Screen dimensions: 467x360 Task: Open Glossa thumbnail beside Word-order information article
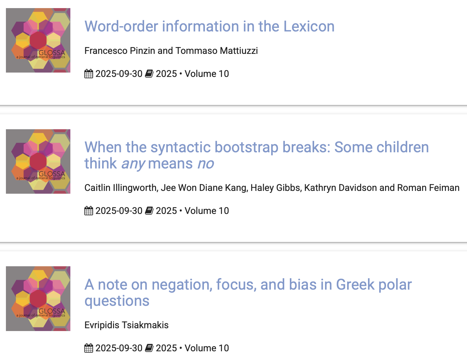(x=38, y=40)
